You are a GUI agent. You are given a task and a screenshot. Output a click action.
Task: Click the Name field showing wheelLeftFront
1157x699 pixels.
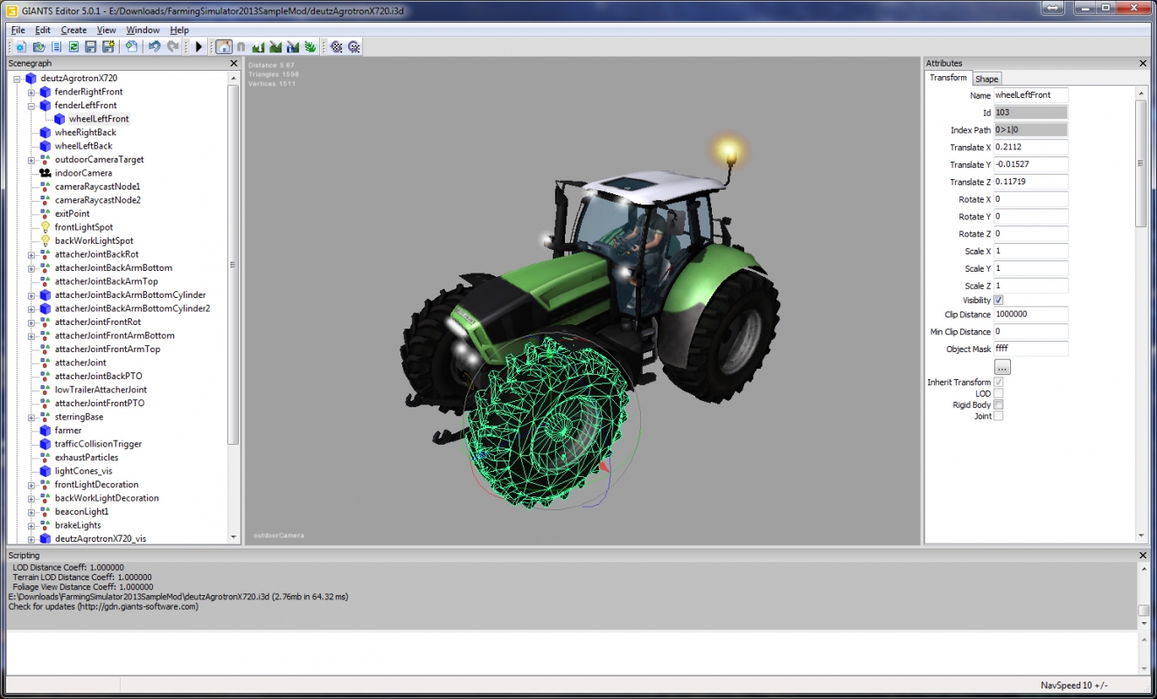coord(1031,95)
